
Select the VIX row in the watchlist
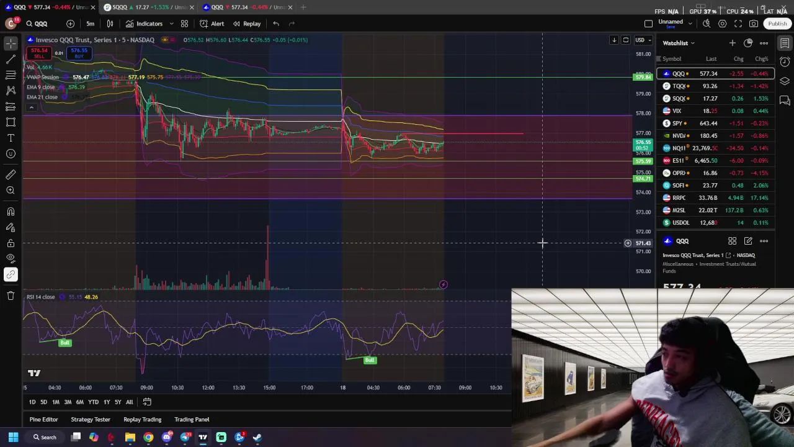coord(716,111)
